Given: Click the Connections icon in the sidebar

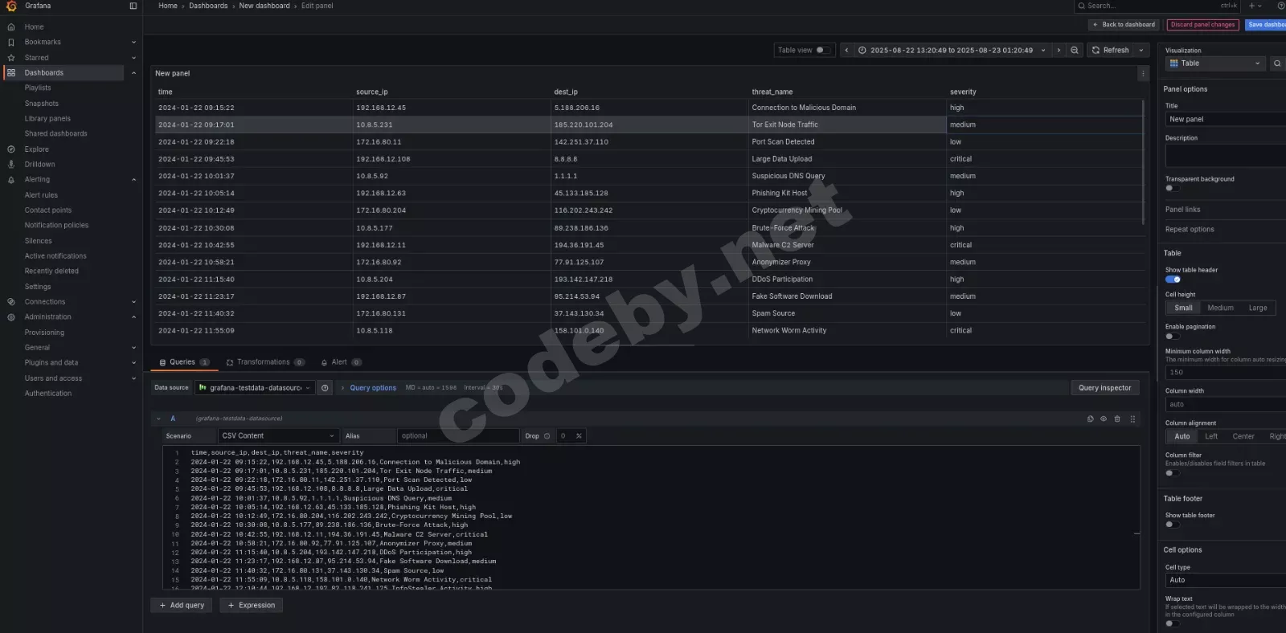Looking at the screenshot, I should coord(11,302).
